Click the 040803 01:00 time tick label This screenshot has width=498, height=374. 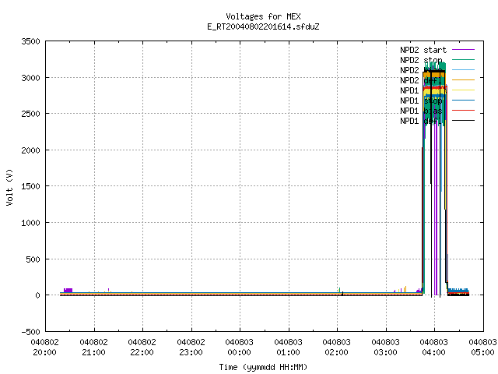coord(288,348)
